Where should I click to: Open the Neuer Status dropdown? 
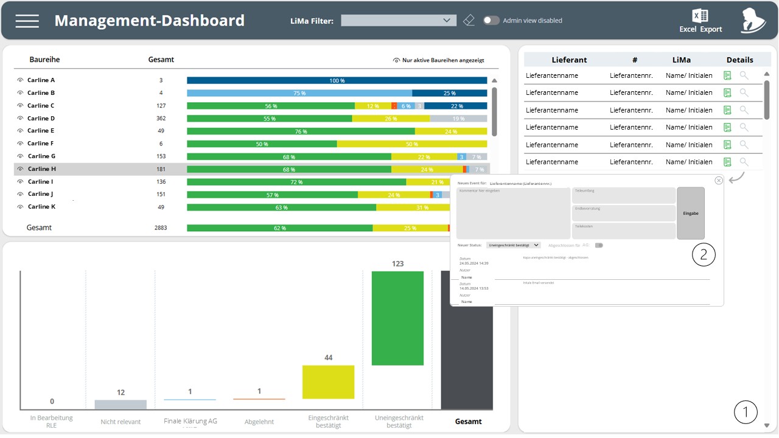514,245
